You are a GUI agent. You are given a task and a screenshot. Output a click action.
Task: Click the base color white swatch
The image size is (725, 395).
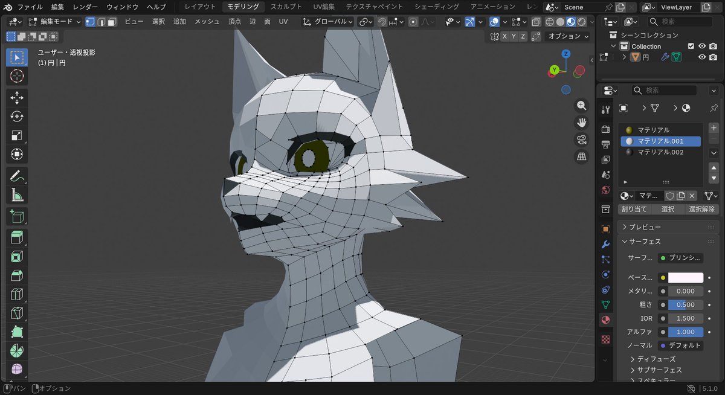click(x=686, y=278)
